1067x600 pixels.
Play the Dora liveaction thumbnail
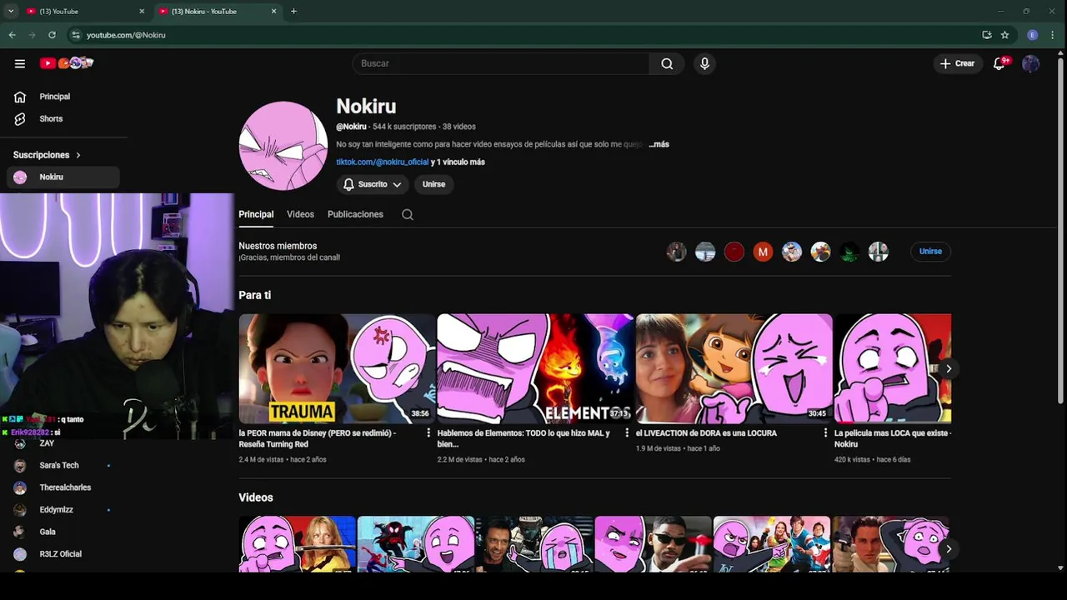pos(734,368)
